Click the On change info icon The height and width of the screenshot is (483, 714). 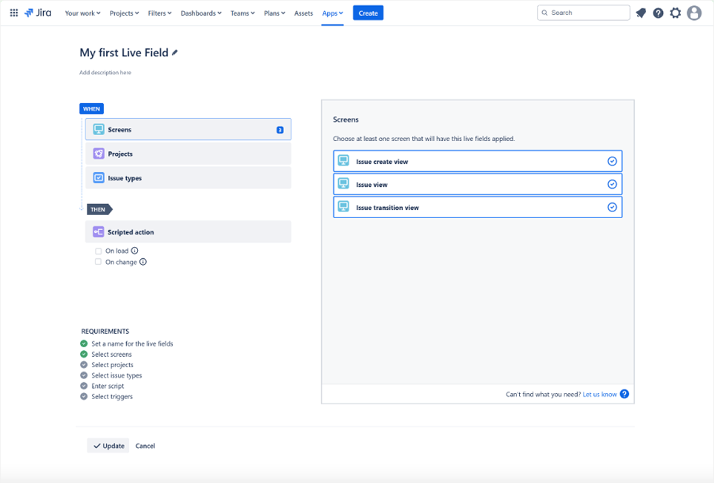(x=143, y=262)
